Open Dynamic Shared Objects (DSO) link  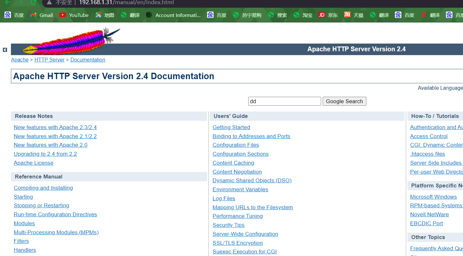(252, 180)
